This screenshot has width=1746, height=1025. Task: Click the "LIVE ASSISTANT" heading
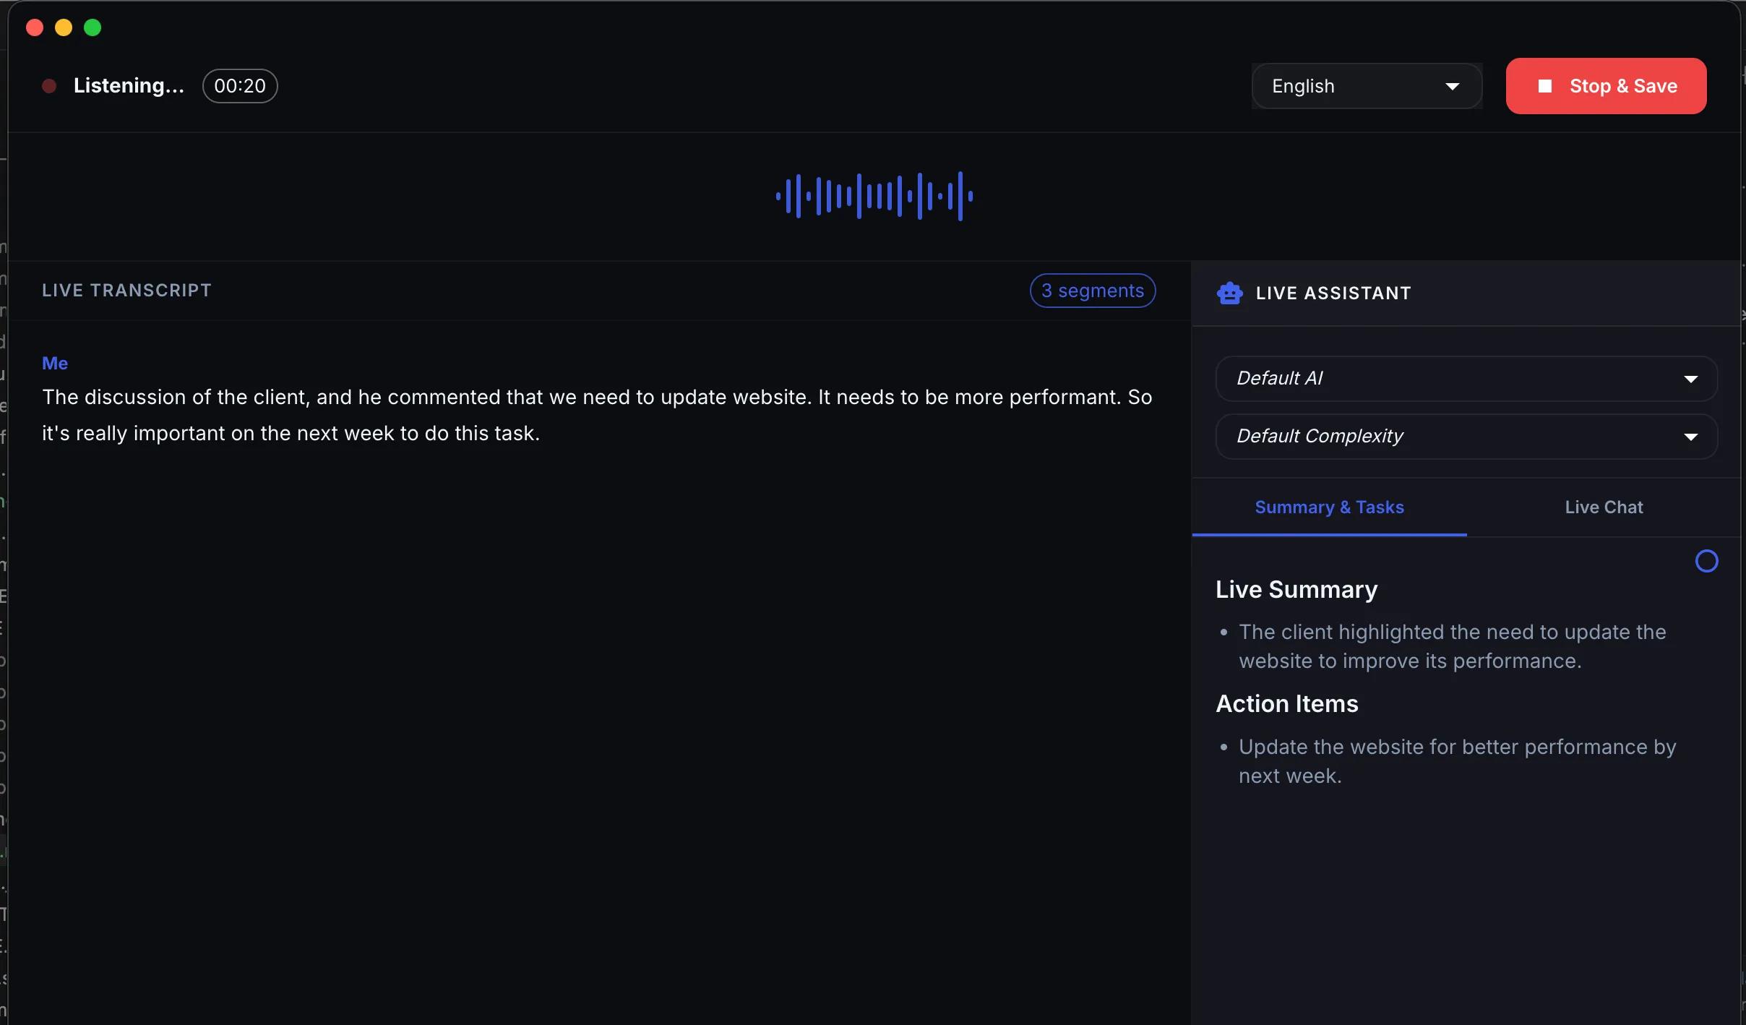pos(1333,293)
